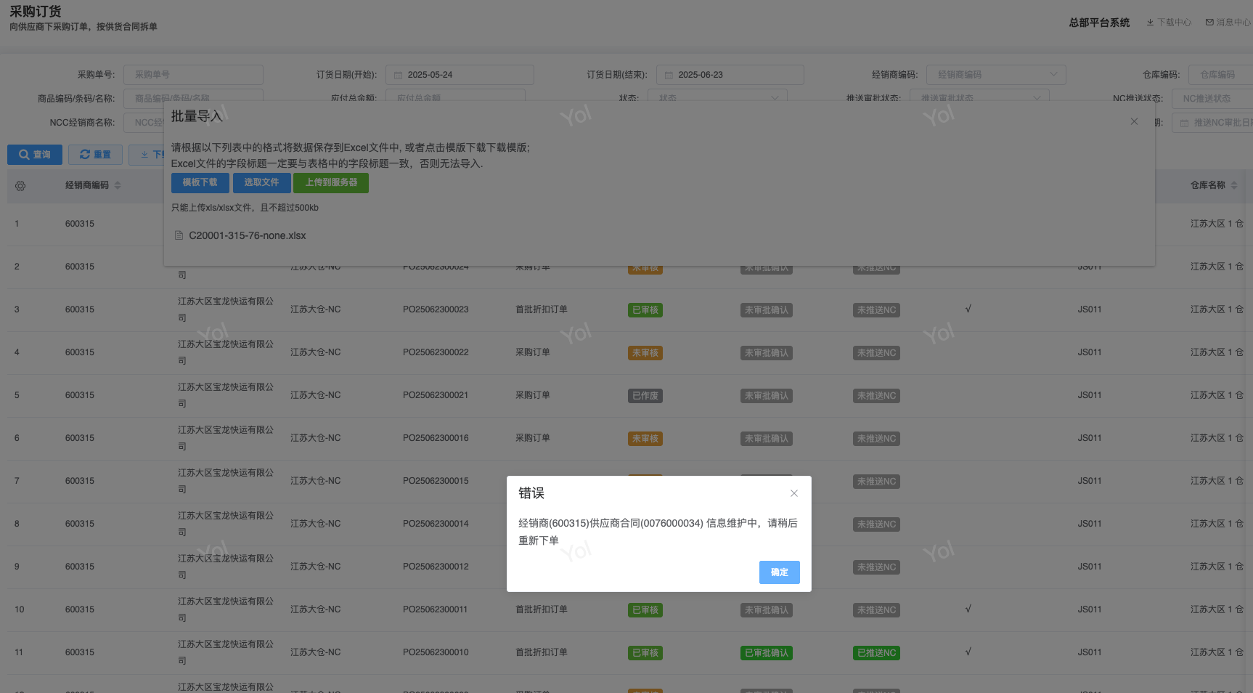Open the 订货日期(结束) date picker
The height and width of the screenshot is (693, 1253).
click(730, 75)
